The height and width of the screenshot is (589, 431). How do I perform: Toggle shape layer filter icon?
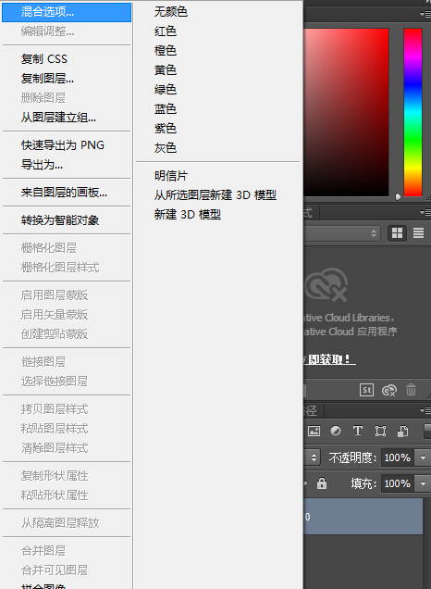click(x=380, y=431)
